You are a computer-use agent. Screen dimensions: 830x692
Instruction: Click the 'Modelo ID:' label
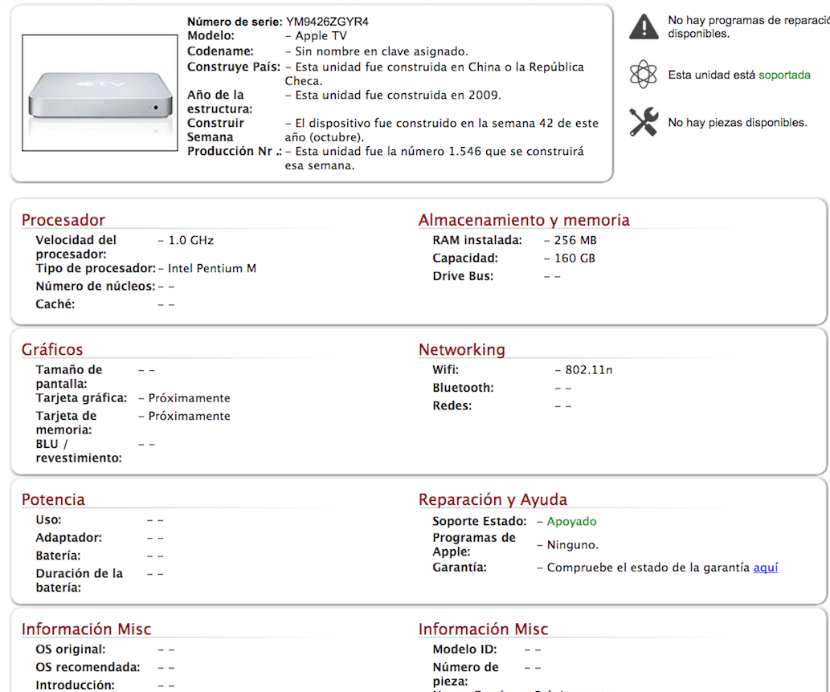coord(464,649)
